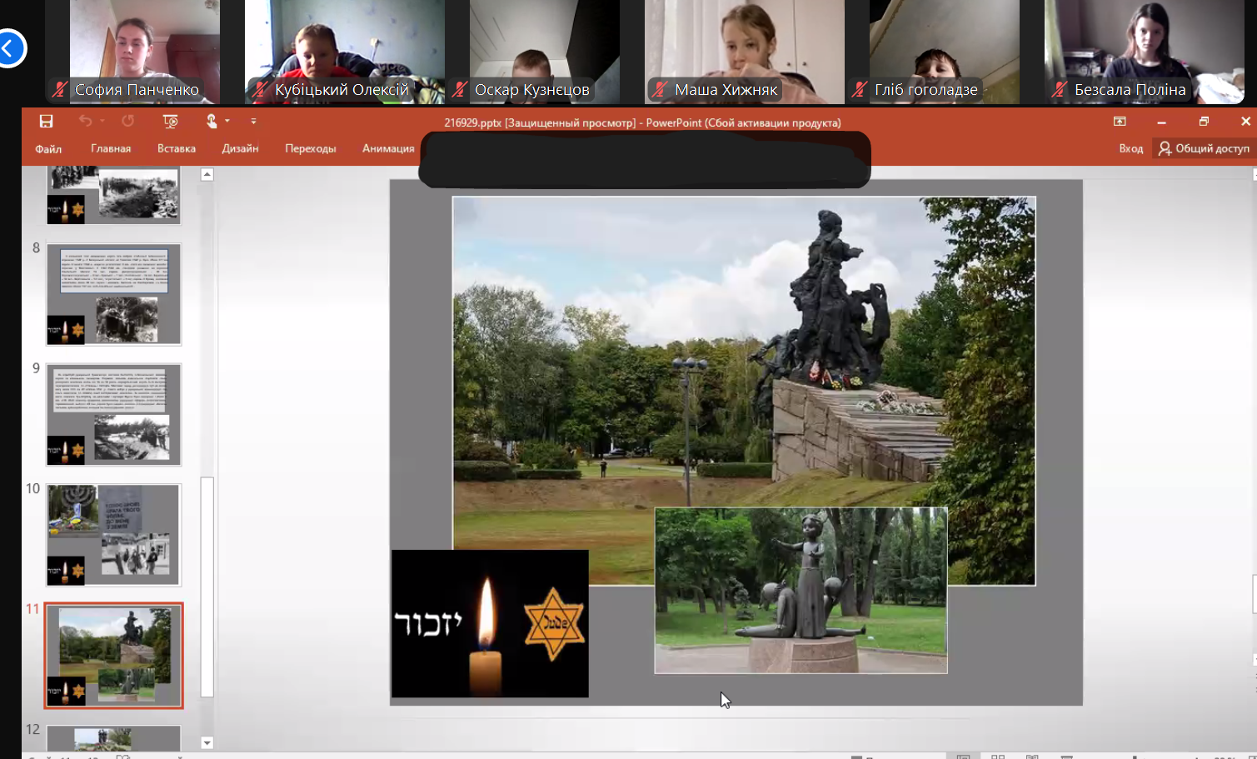Open ribbon display options icon
Screen dimensions: 1257x759
click(1120, 122)
